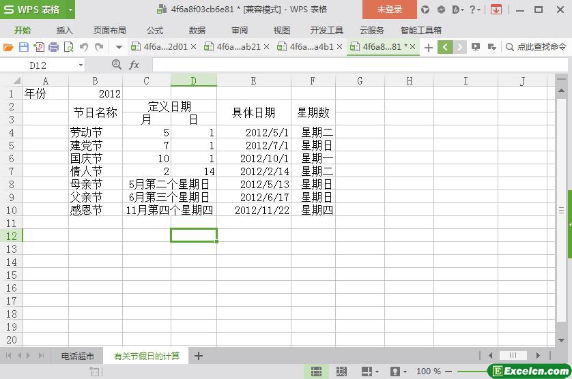Go to next document tab arrow
This screenshot has width=572, height=379.
pyautogui.click(x=459, y=47)
